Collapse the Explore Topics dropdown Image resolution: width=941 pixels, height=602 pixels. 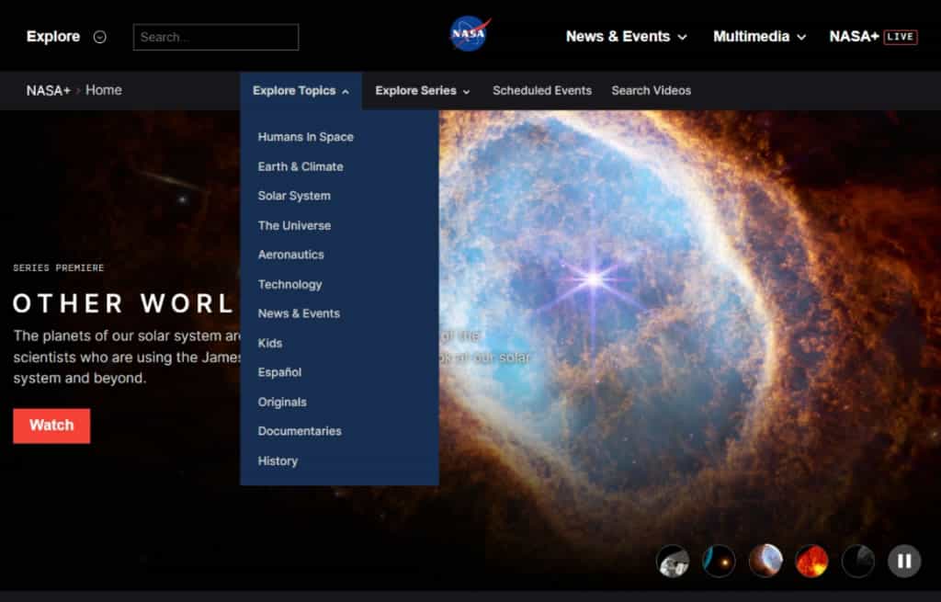point(300,91)
